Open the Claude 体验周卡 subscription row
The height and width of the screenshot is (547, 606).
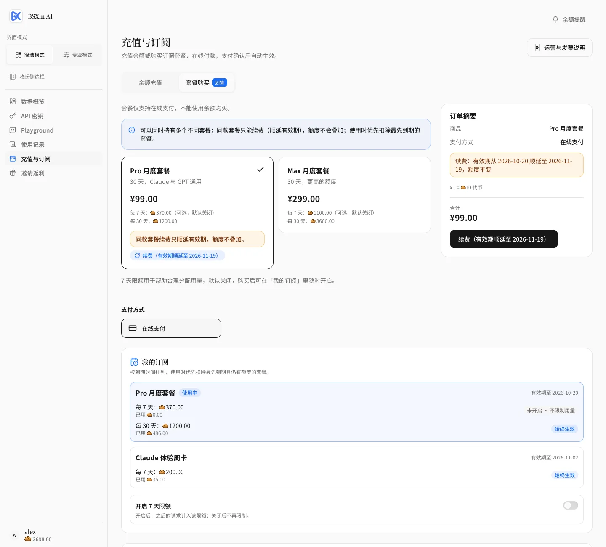(357, 467)
